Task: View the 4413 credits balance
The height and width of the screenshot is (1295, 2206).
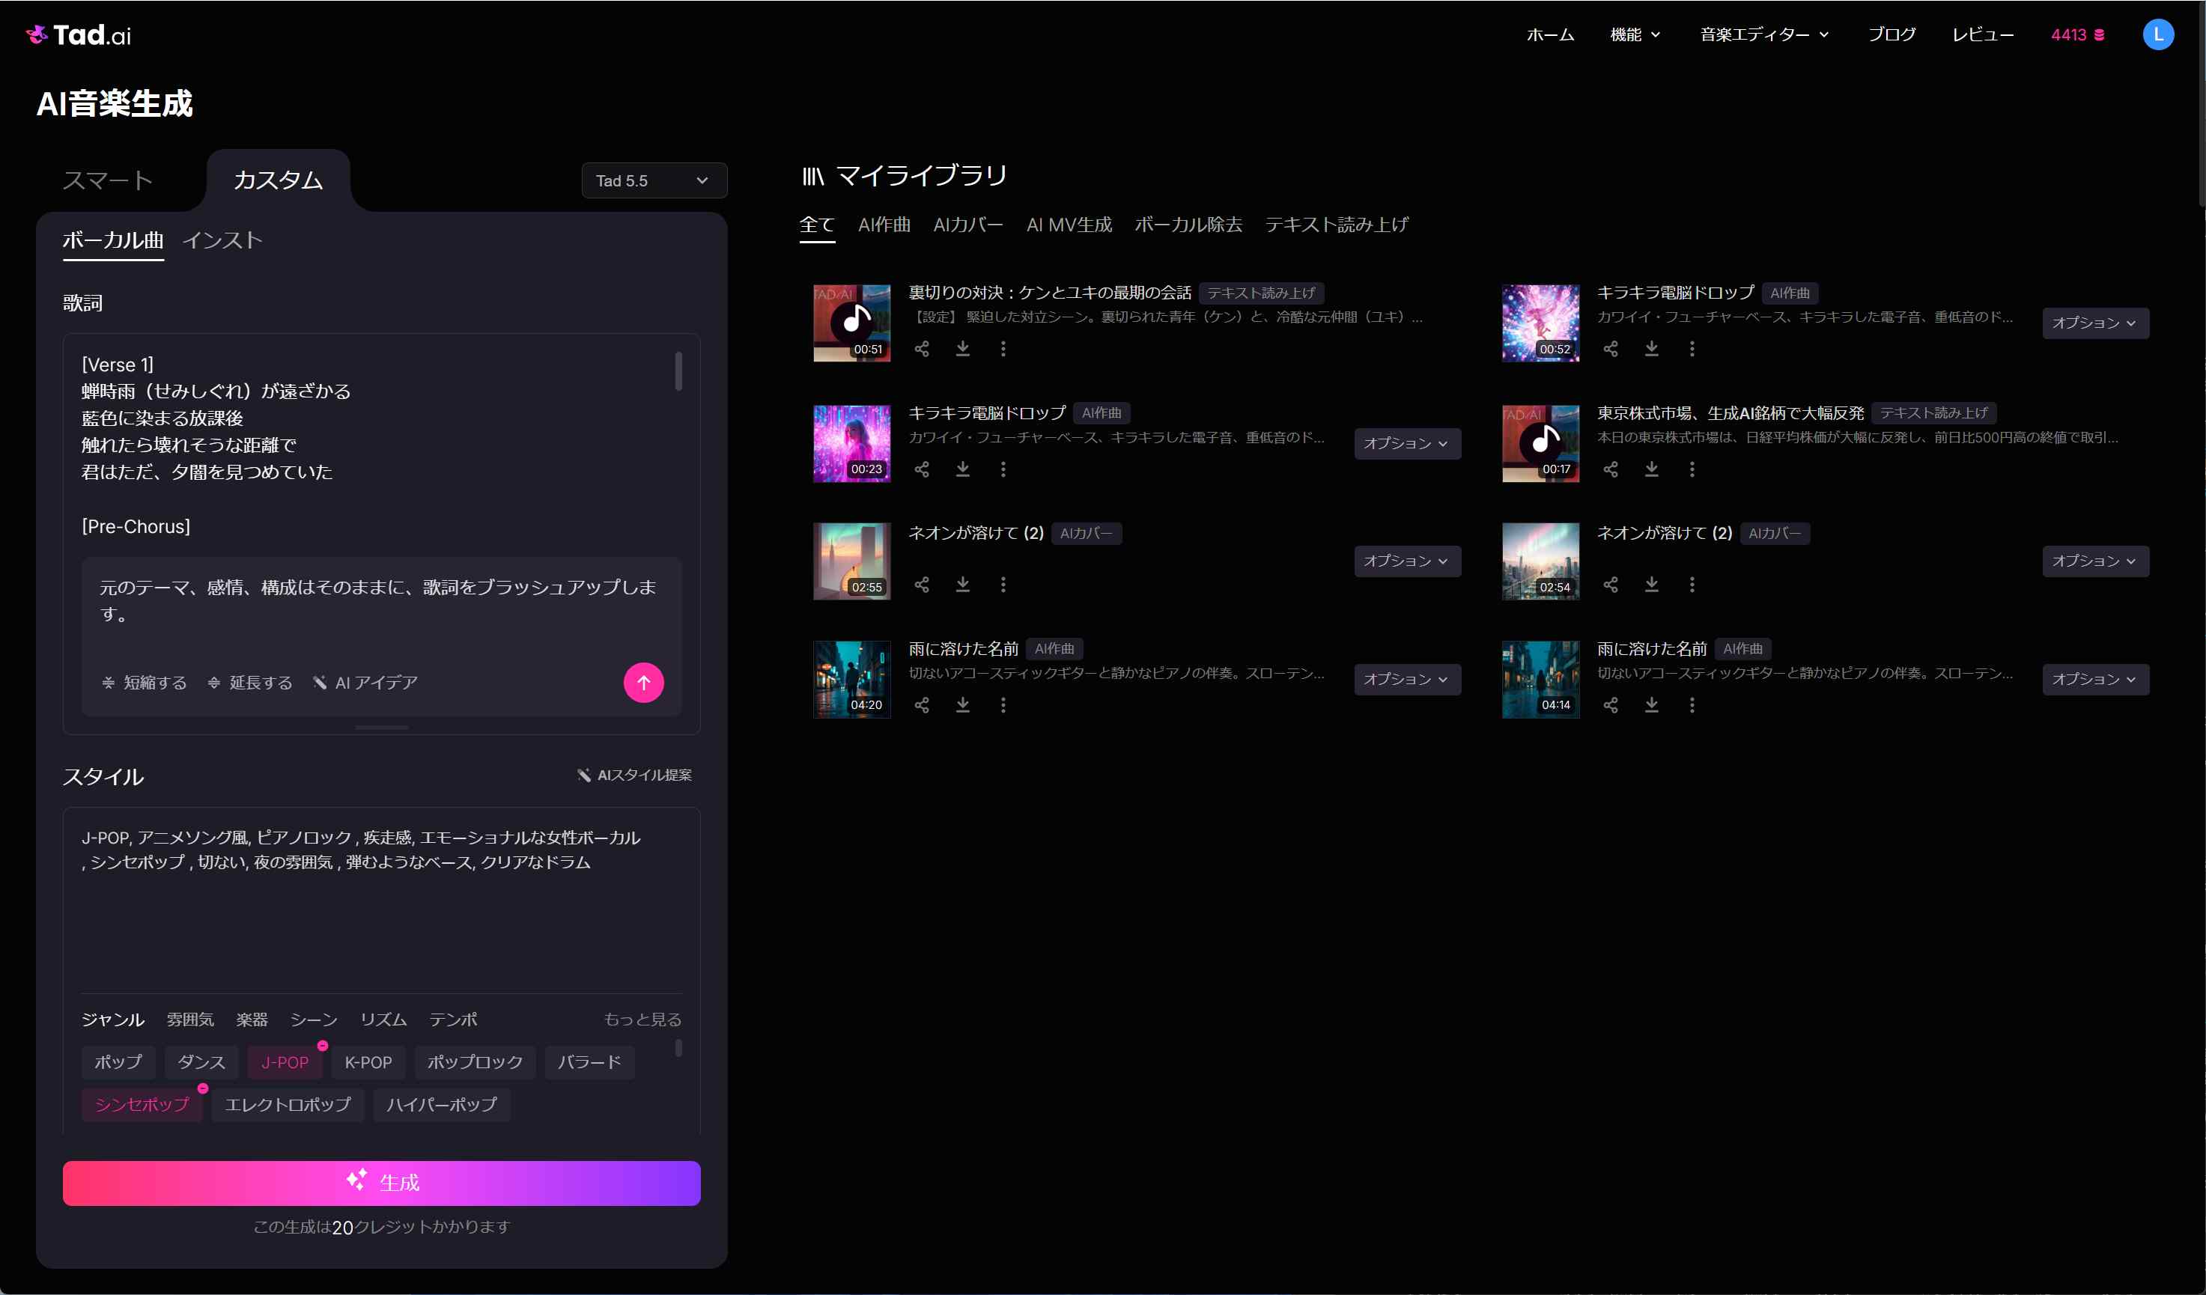Action: pos(2077,35)
